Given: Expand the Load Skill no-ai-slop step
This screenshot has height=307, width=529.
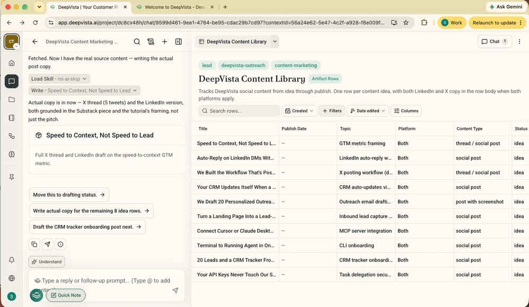Looking at the screenshot, I should coord(59,79).
